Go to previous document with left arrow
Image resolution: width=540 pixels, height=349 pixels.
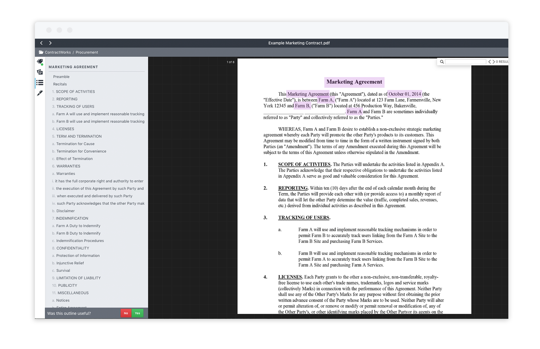click(x=41, y=43)
